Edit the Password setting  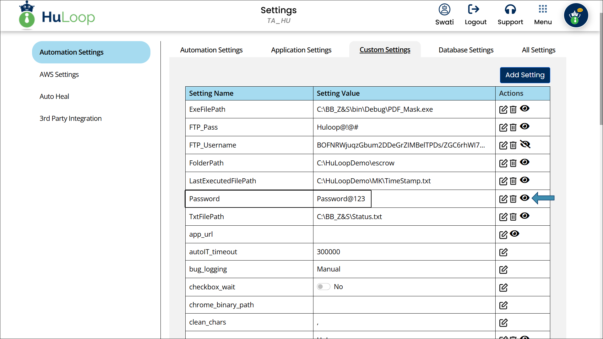pyautogui.click(x=503, y=199)
